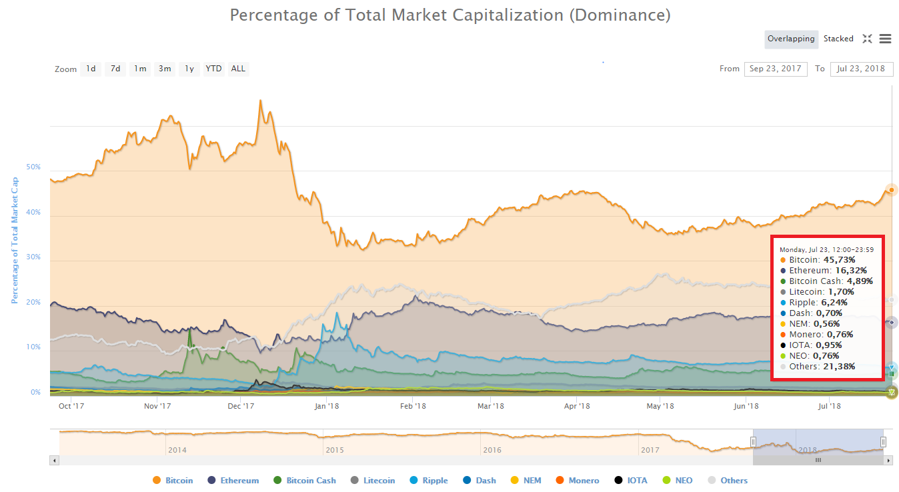Click the 1d zoom preset

click(90, 69)
